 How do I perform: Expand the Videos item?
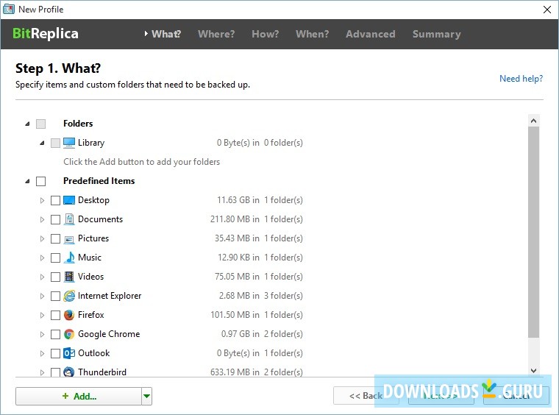coord(42,277)
